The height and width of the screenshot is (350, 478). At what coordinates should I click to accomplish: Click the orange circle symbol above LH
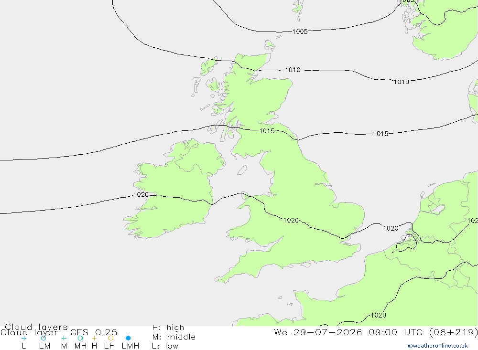click(x=111, y=338)
